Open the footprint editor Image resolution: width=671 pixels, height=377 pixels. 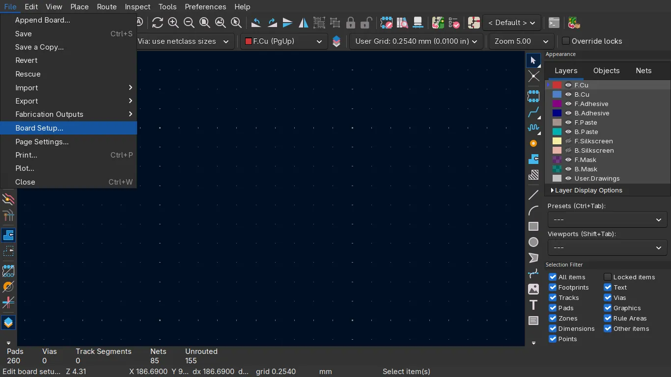click(387, 23)
